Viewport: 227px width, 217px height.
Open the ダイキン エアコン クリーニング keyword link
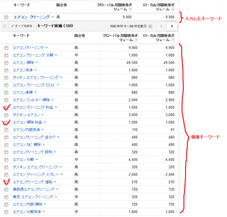point(36,78)
